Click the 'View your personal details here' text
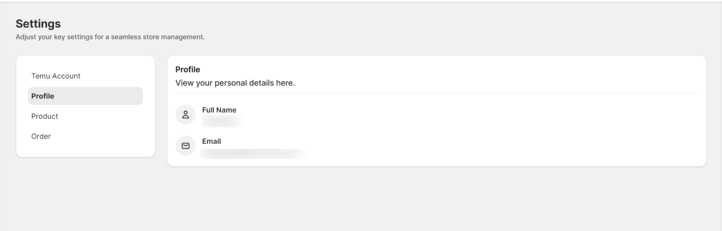722x231 pixels. [235, 83]
